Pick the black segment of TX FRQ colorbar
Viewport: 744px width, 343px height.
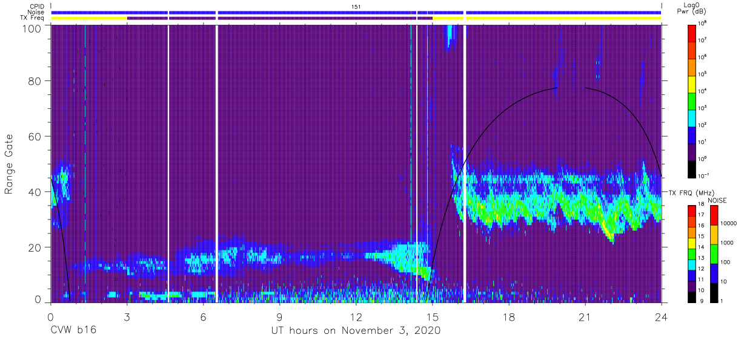click(693, 296)
